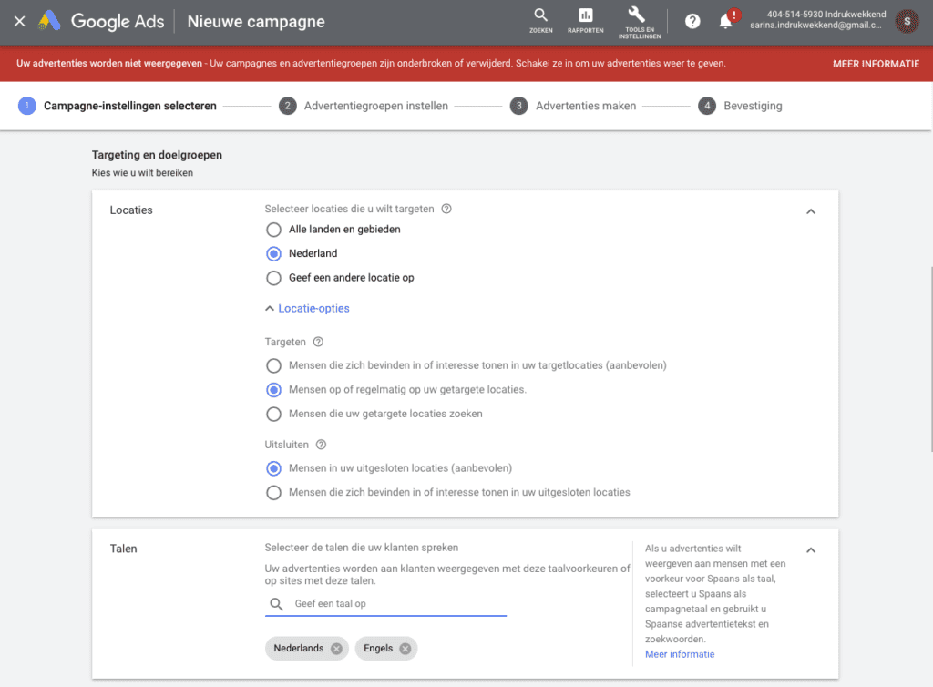Remove the Nederlands language chip
Viewport: 933px width, 687px height.
[x=336, y=649]
